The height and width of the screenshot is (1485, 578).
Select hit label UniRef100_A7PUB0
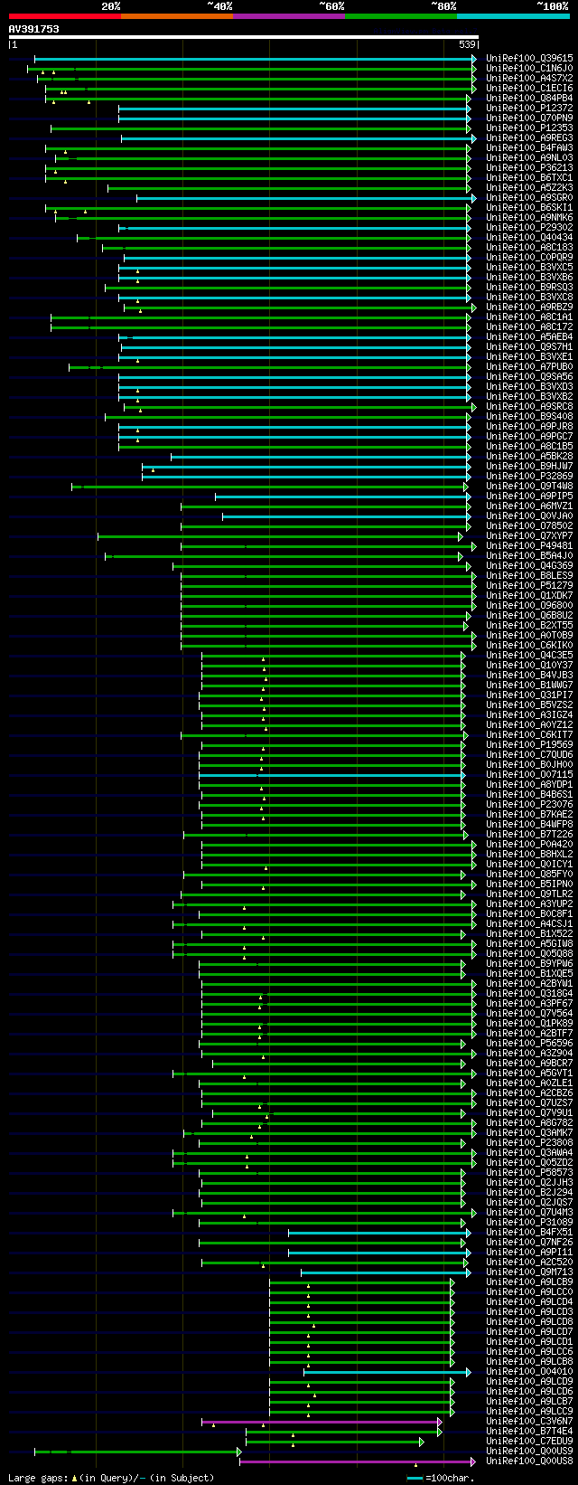click(x=529, y=366)
